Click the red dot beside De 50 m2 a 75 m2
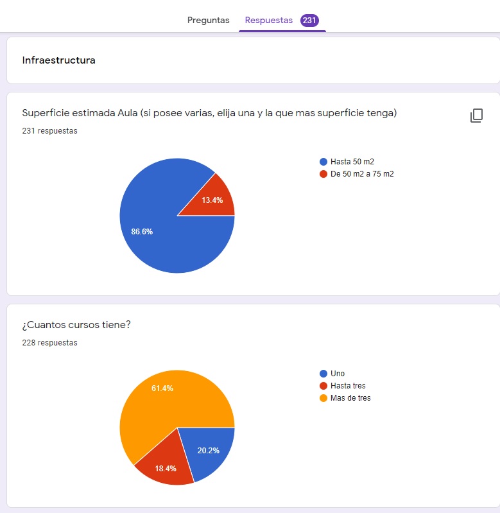 pyautogui.click(x=323, y=174)
